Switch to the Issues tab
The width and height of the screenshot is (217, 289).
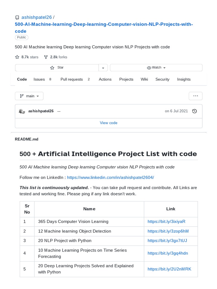[39, 79]
